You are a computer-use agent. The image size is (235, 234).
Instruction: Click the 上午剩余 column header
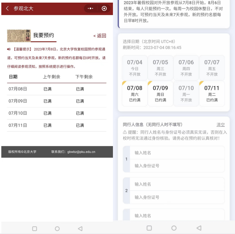pyautogui.click(x=52, y=77)
